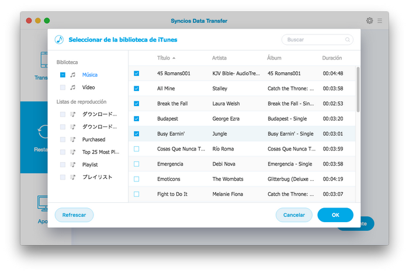Open the Top 25 Most Pl... playlist

100,152
